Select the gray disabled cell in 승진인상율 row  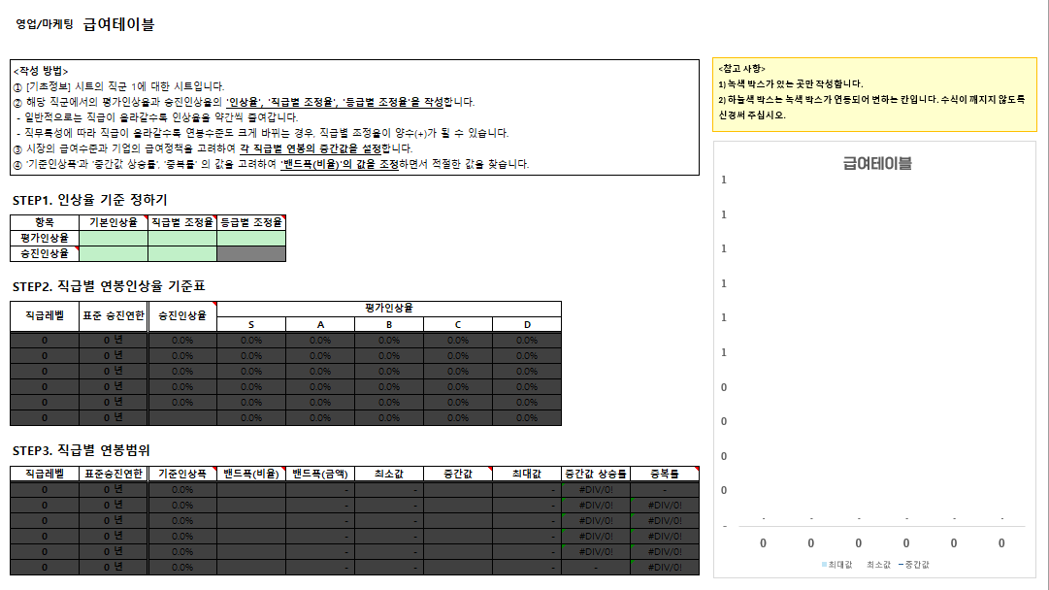click(251, 253)
